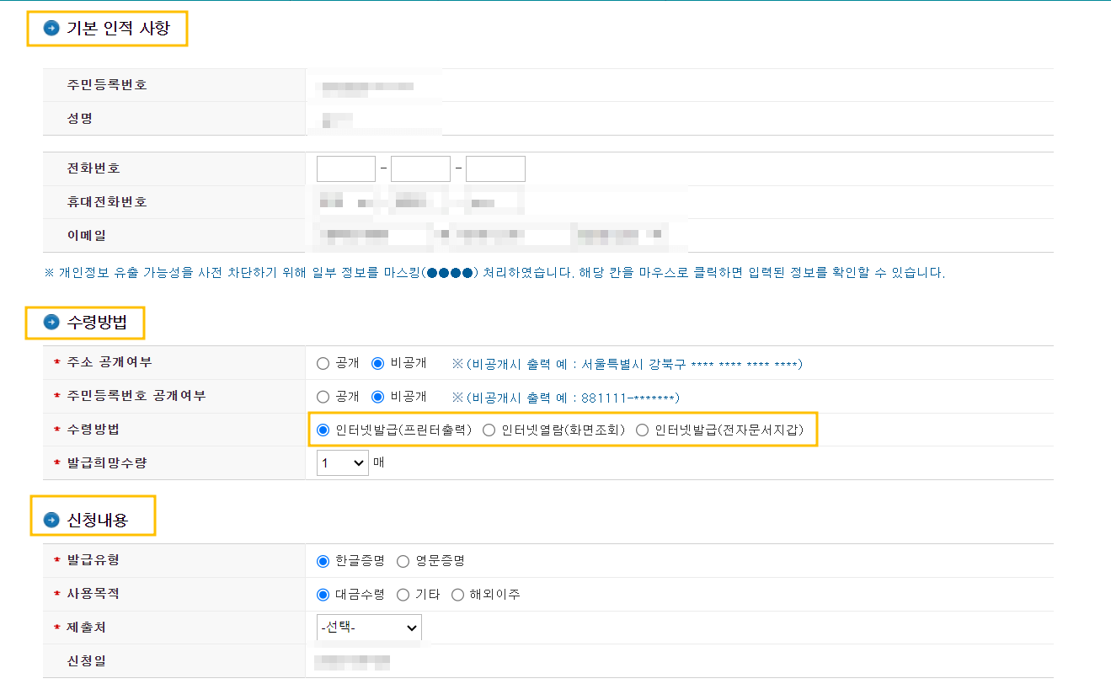Select 대금수령 as the usage purpose
The height and width of the screenshot is (684, 1111).
coord(322,594)
